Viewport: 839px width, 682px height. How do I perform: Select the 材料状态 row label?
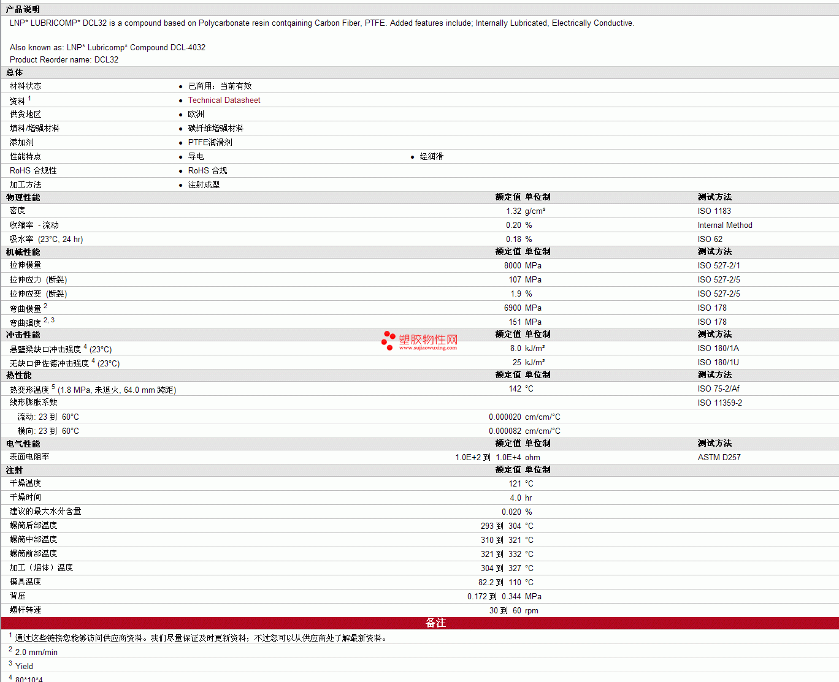[26, 86]
